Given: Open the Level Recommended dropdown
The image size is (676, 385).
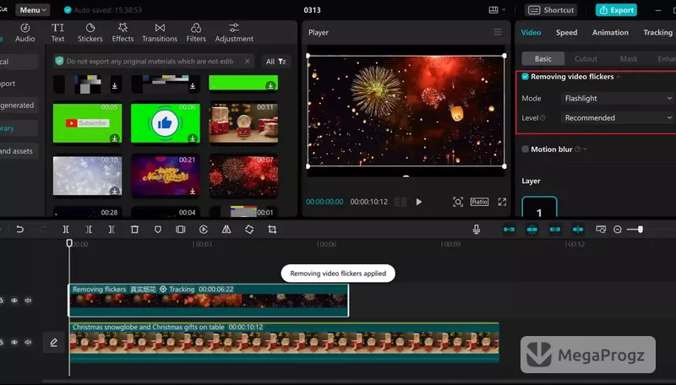Looking at the screenshot, I should (x=619, y=117).
